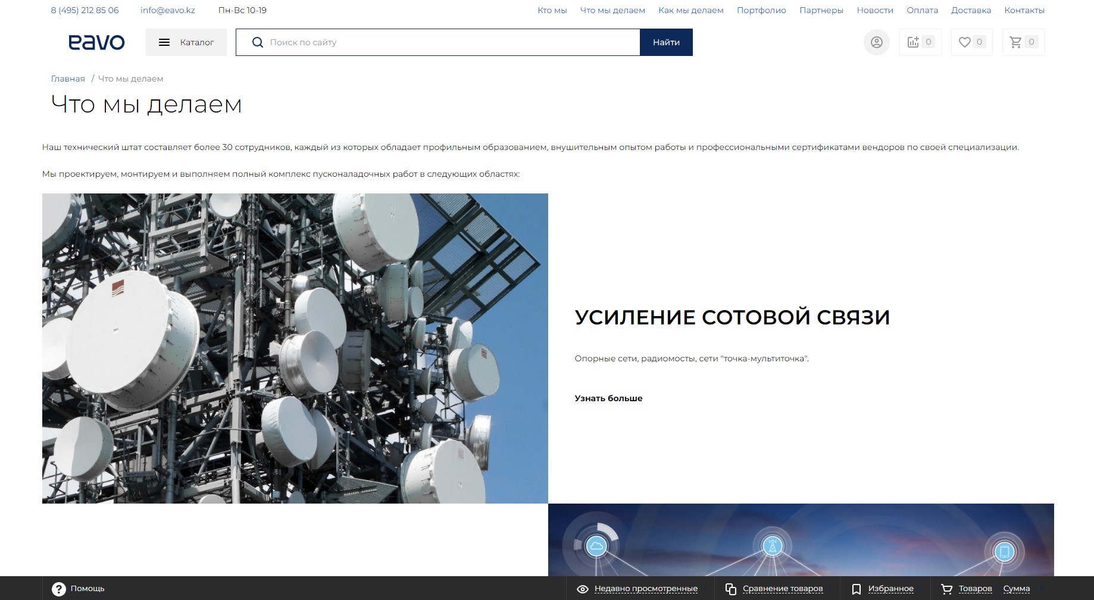
Task: Open the Контакты menu item
Action: [1024, 10]
